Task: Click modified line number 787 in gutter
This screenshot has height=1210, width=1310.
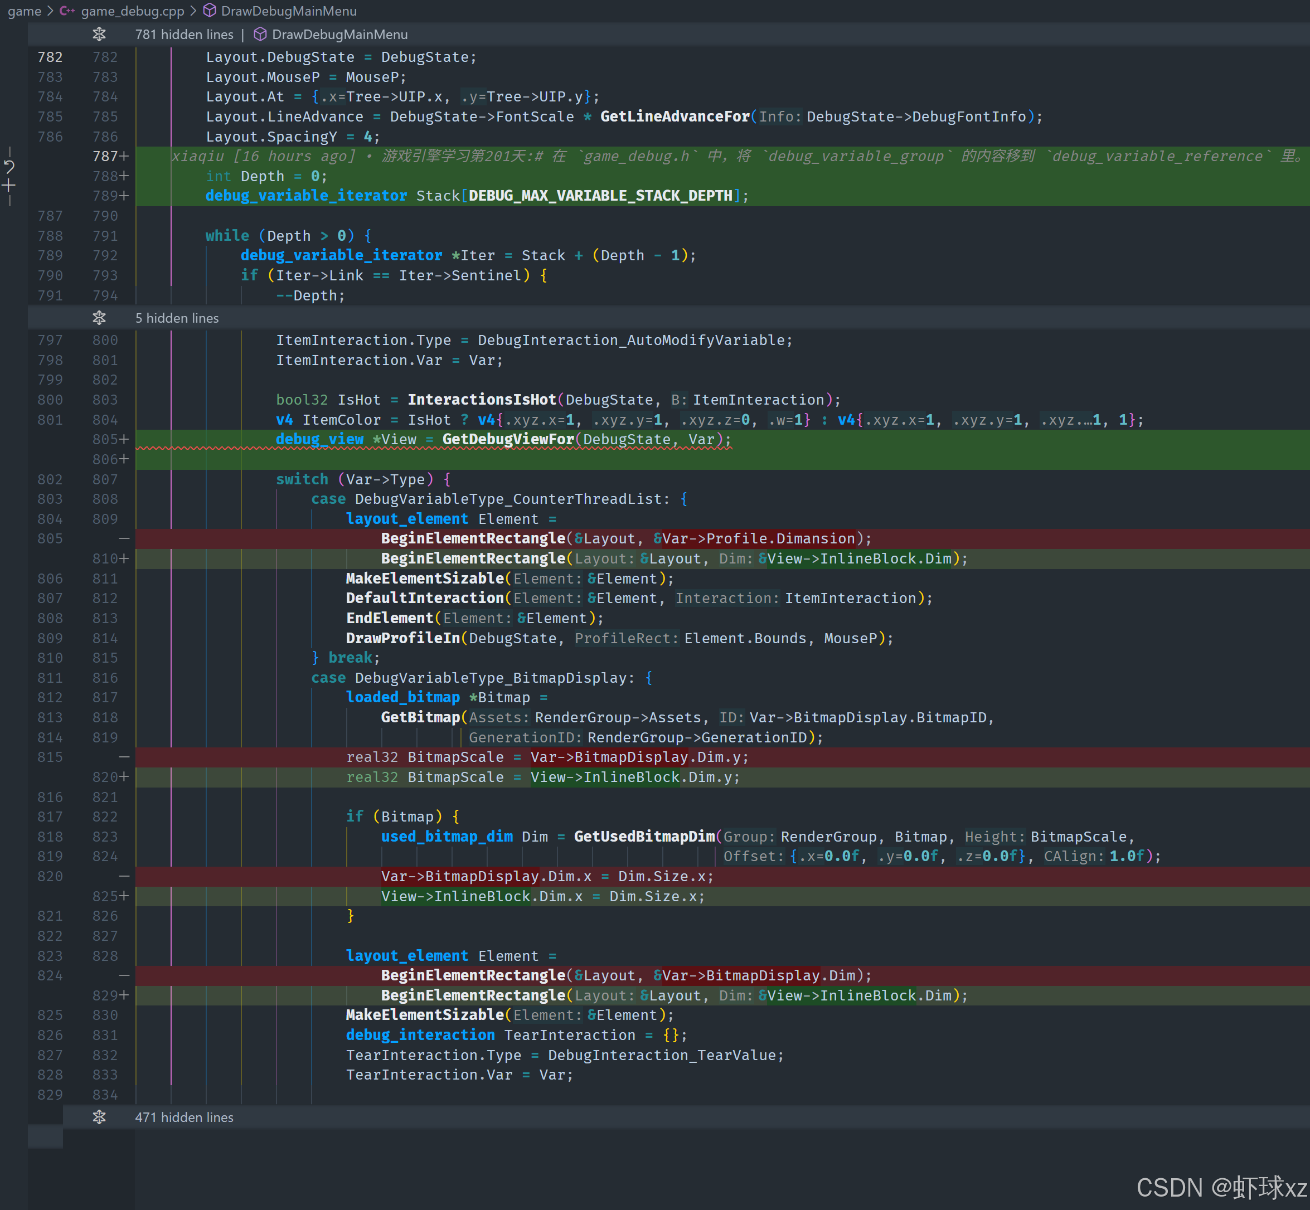Action: pos(105,157)
